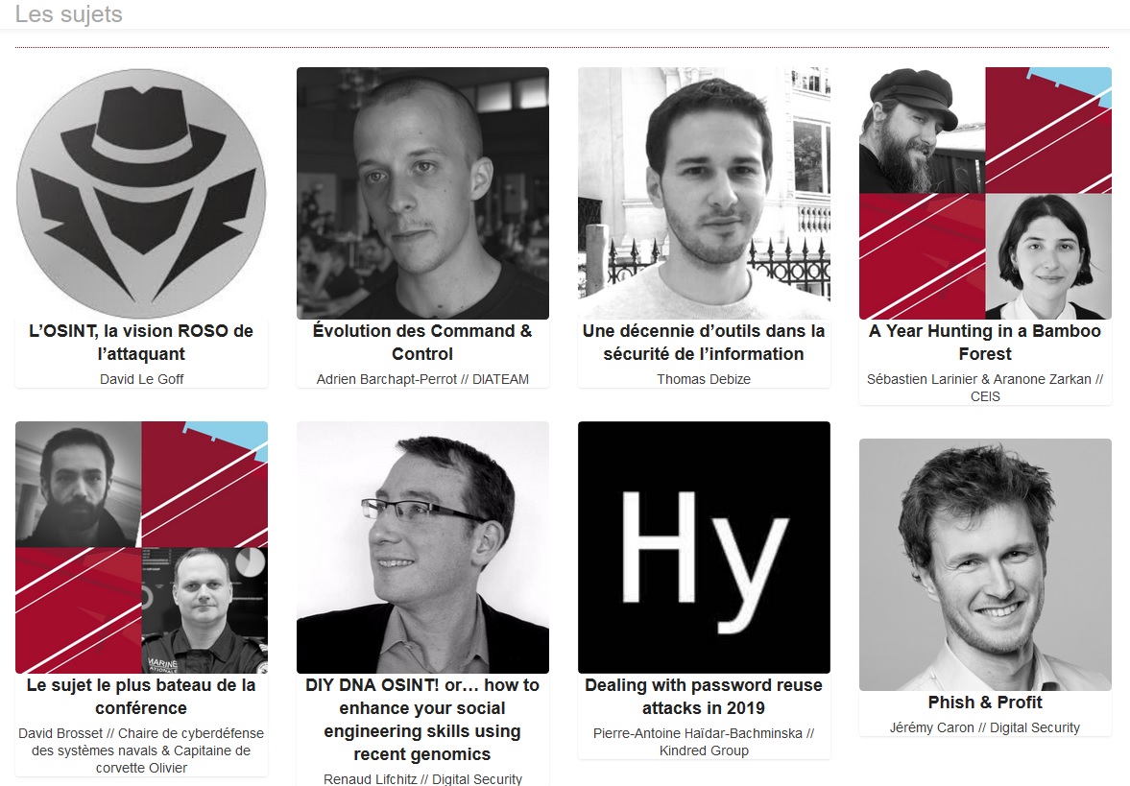This screenshot has width=1130, height=786.
Task: Click 'Le sujet le plus bateau de la conférence'
Action: (141, 697)
